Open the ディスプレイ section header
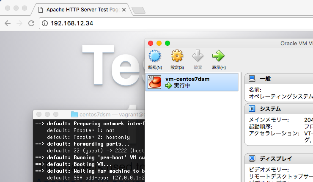Screen dimensions: 313x182 click(x=279, y=159)
